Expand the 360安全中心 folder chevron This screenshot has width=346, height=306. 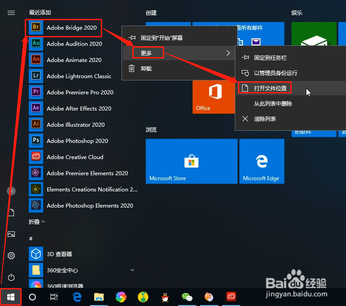point(132,270)
